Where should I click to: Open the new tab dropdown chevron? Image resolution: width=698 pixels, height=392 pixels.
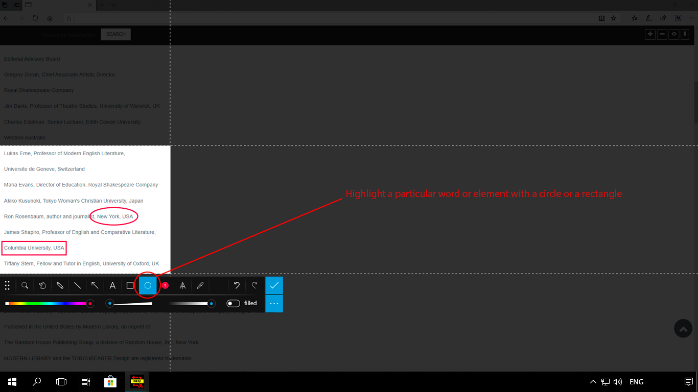[x=113, y=5]
